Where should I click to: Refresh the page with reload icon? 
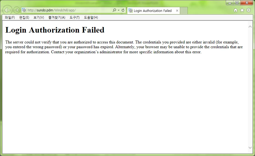pyautogui.click(x=123, y=10)
